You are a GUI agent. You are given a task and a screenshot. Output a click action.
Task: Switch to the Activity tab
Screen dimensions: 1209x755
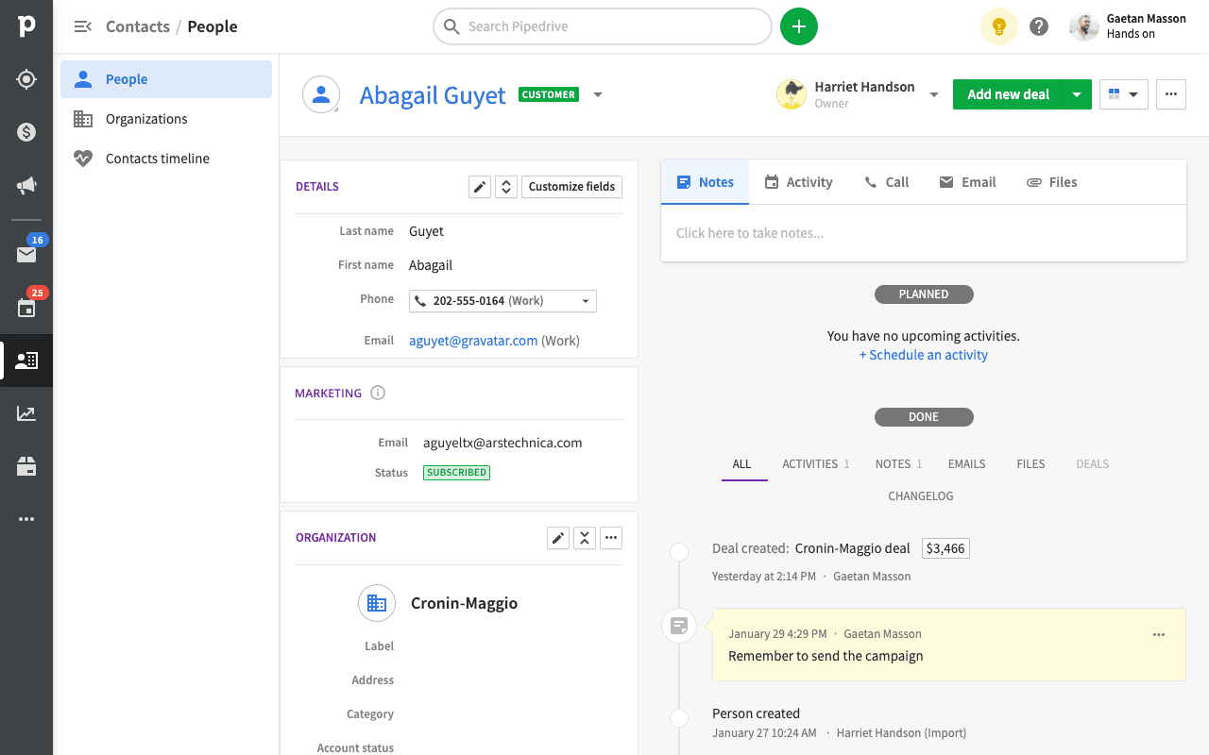pos(799,182)
